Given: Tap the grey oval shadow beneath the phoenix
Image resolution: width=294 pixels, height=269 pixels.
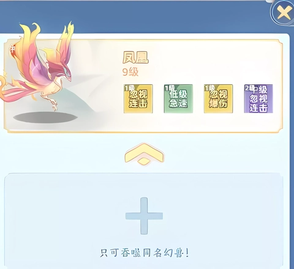Looking at the screenshot, I should 45,117.
